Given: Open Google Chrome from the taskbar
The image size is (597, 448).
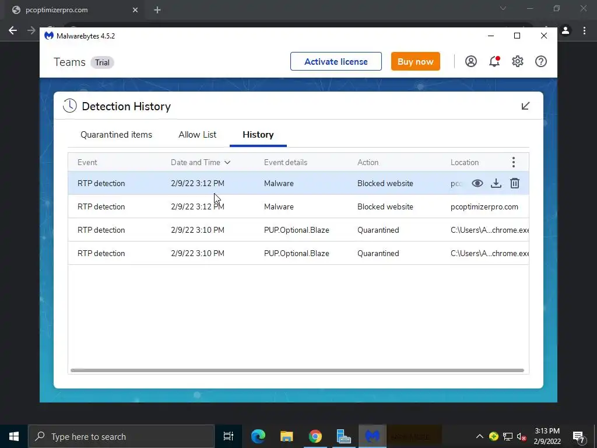Looking at the screenshot, I should (315, 436).
